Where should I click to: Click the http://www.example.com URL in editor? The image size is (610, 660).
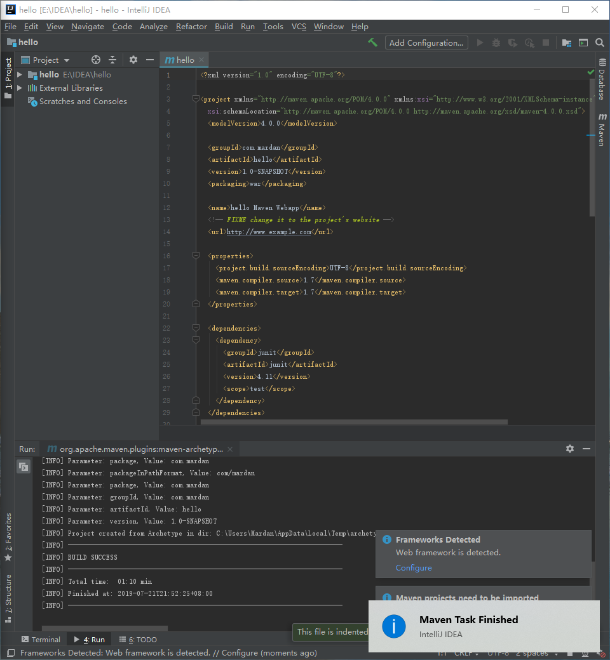click(269, 232)
